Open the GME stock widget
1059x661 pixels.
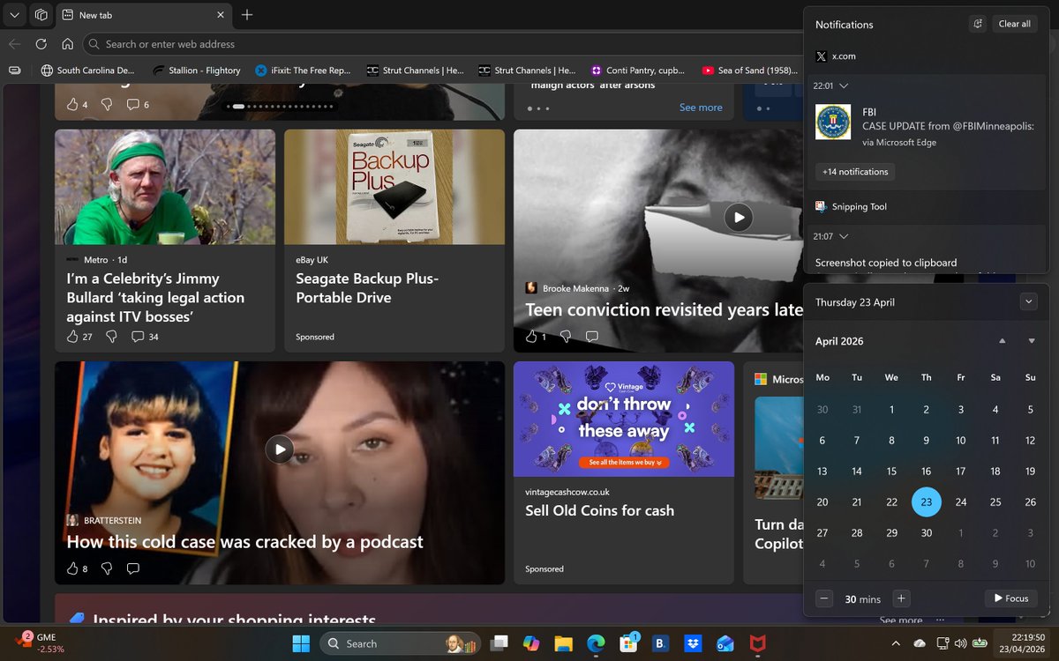tap(40, 643)
